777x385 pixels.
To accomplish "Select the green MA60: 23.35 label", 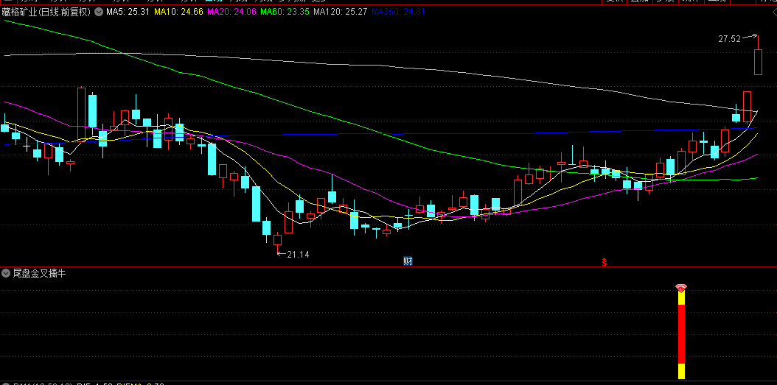I will pyautogui.click(x=285, y=11).
